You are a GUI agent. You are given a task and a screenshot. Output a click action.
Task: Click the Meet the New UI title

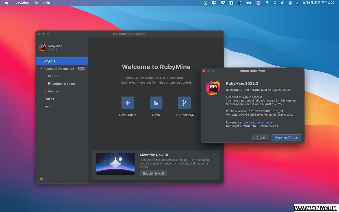tap(154, 155)
